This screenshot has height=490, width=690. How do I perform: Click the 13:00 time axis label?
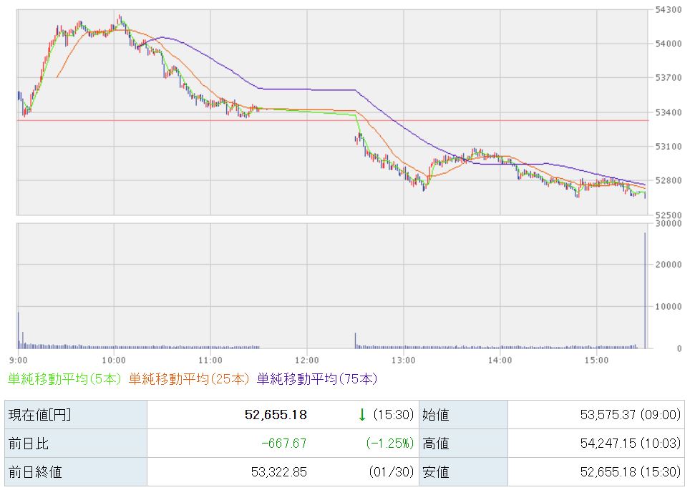404,359
